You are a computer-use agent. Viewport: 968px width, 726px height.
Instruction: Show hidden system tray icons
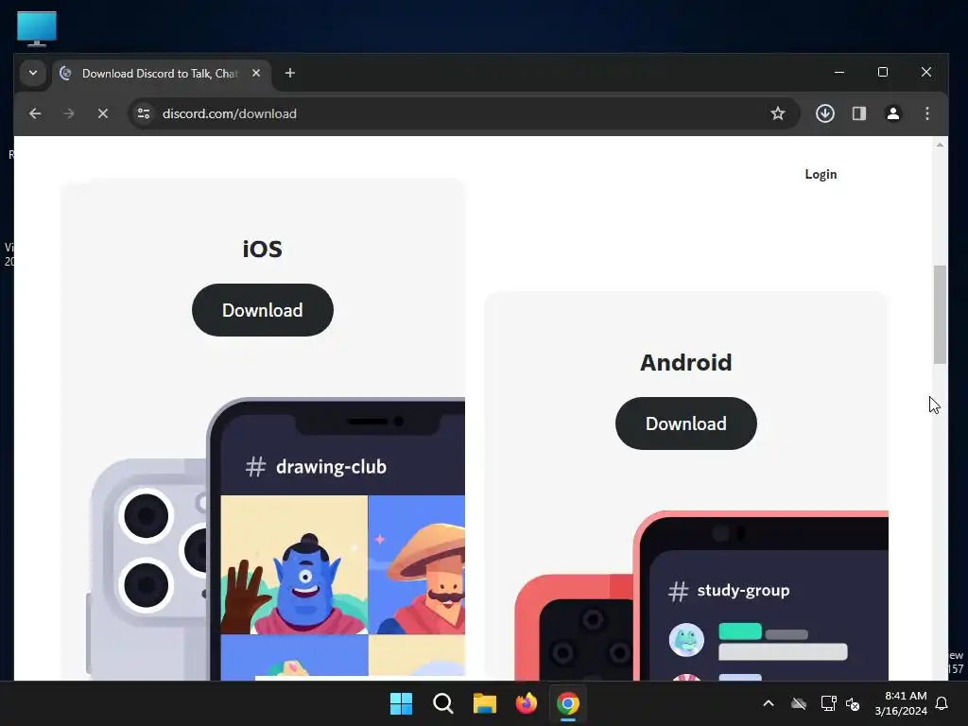pyautogui.click(x=769, y=703)
